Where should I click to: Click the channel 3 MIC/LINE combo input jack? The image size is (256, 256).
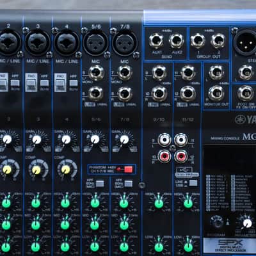(38, 43)
